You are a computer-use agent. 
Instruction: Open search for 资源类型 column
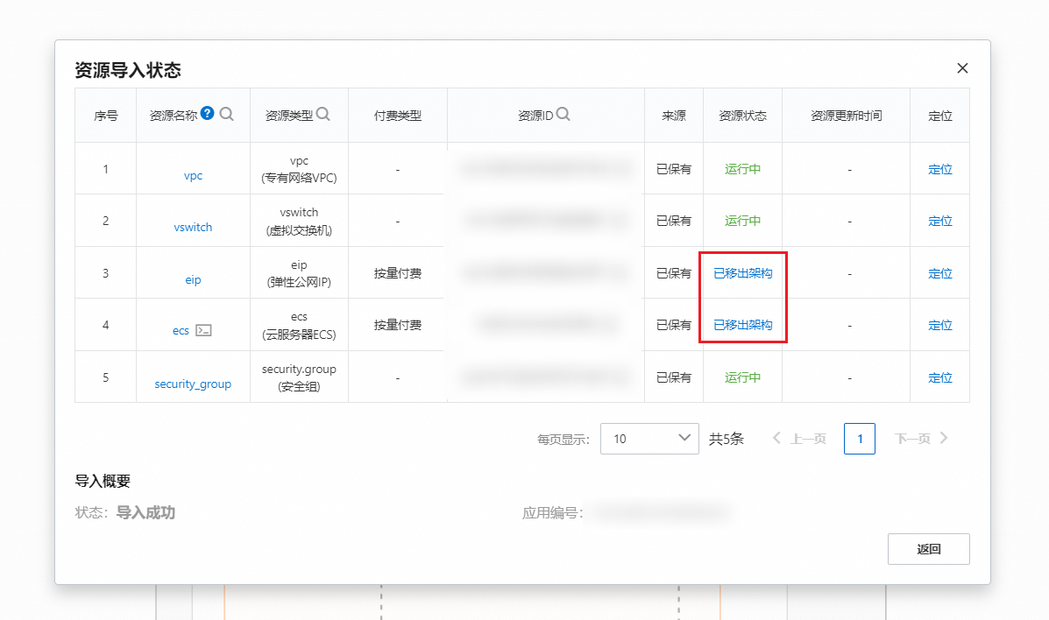click(323, 114)
